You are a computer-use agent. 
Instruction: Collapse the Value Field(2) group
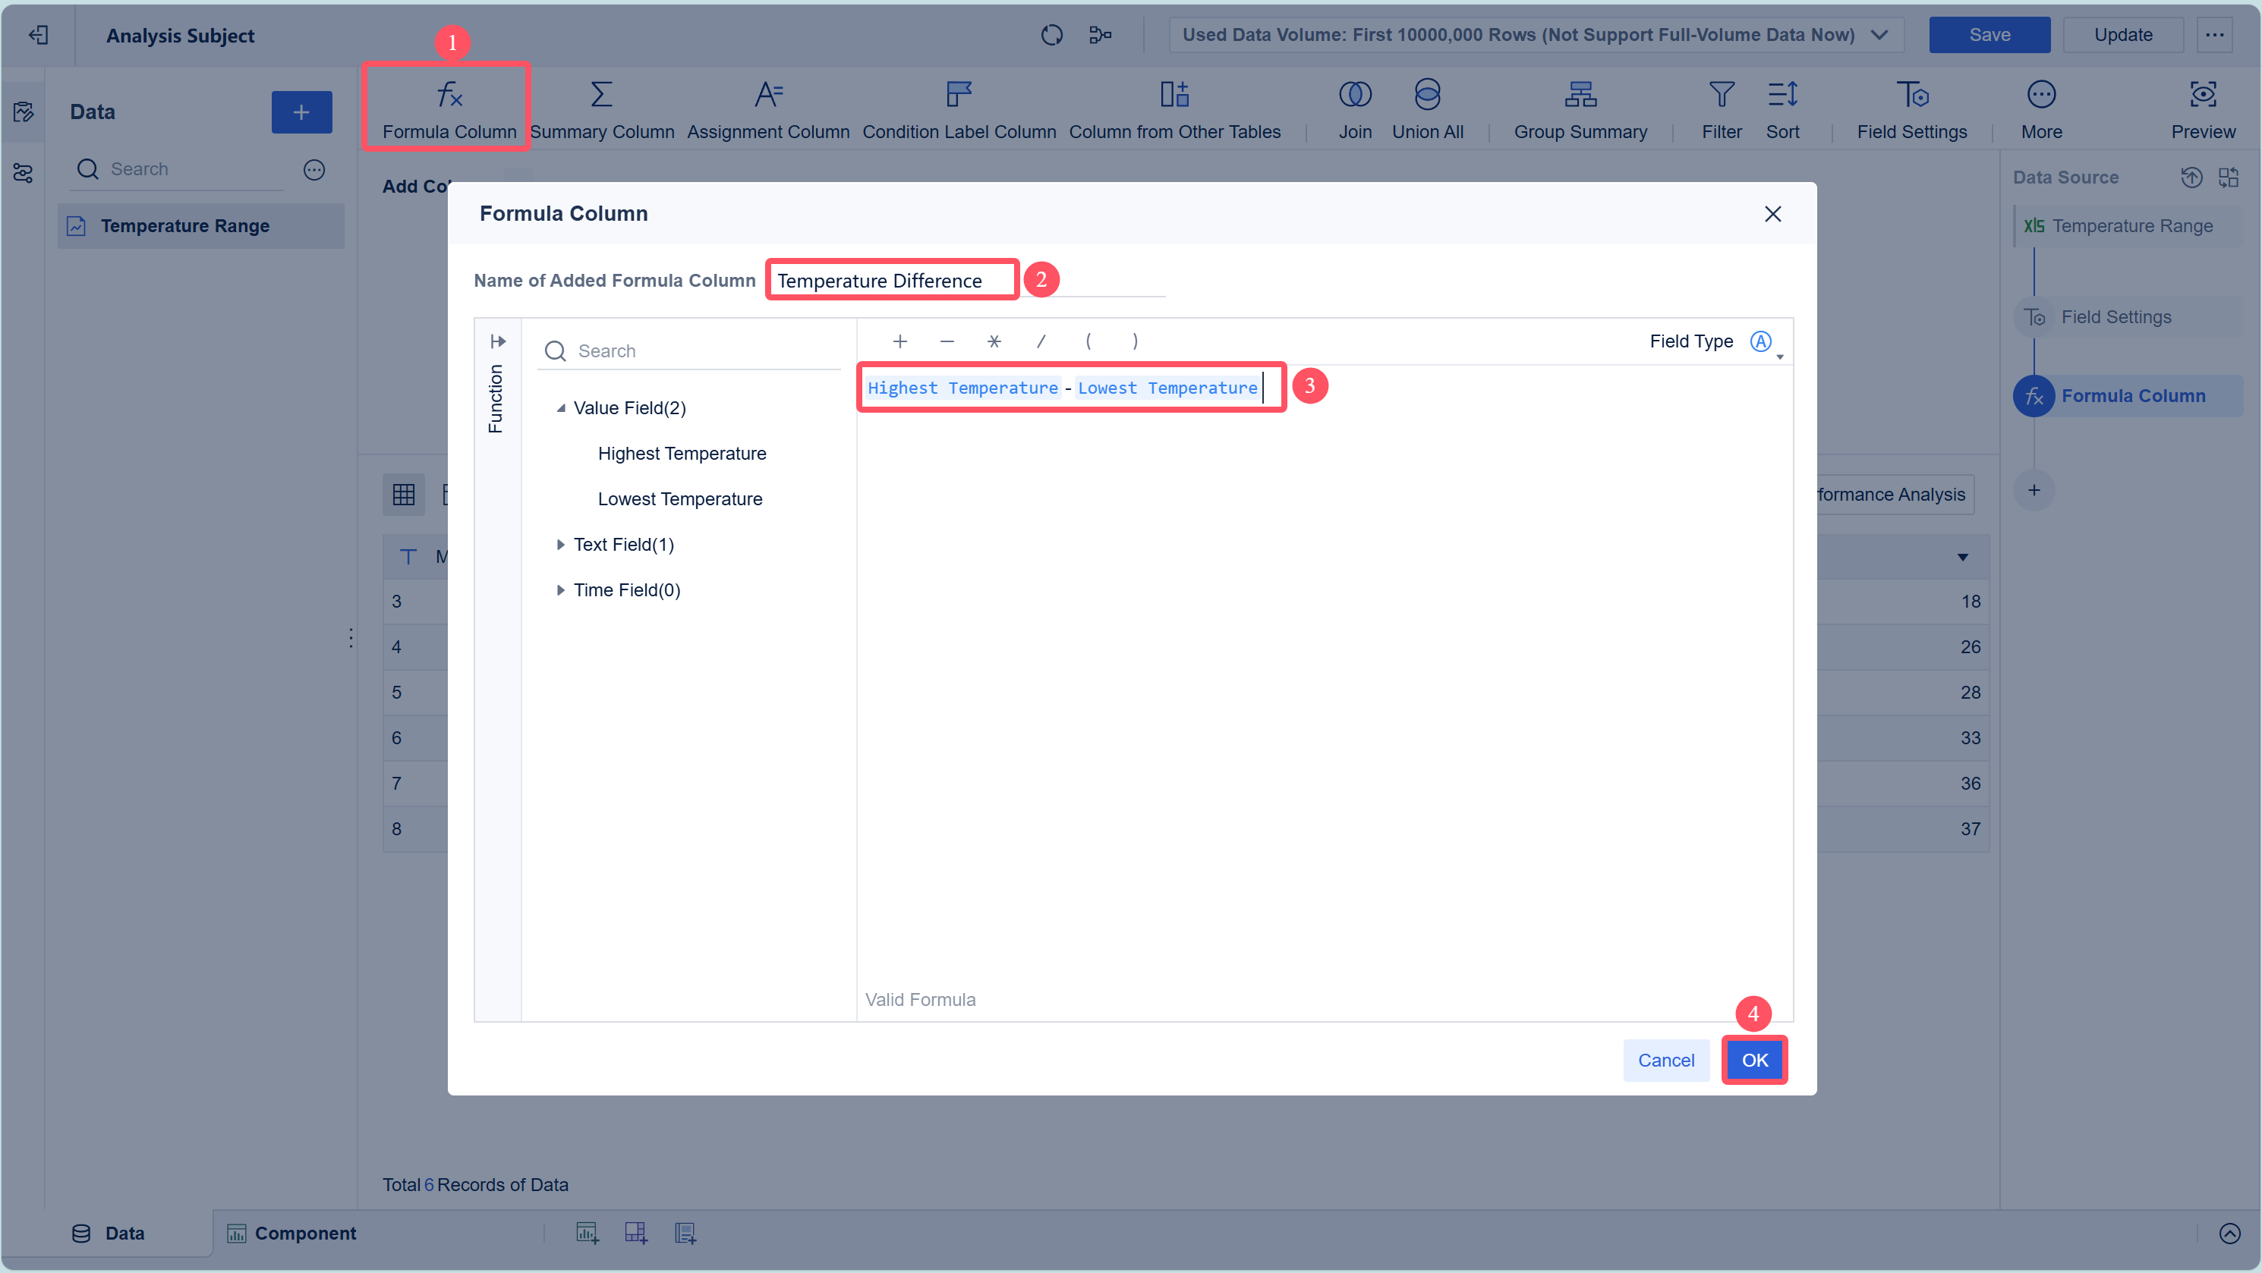pyautogui.click(x=560, y=408)
